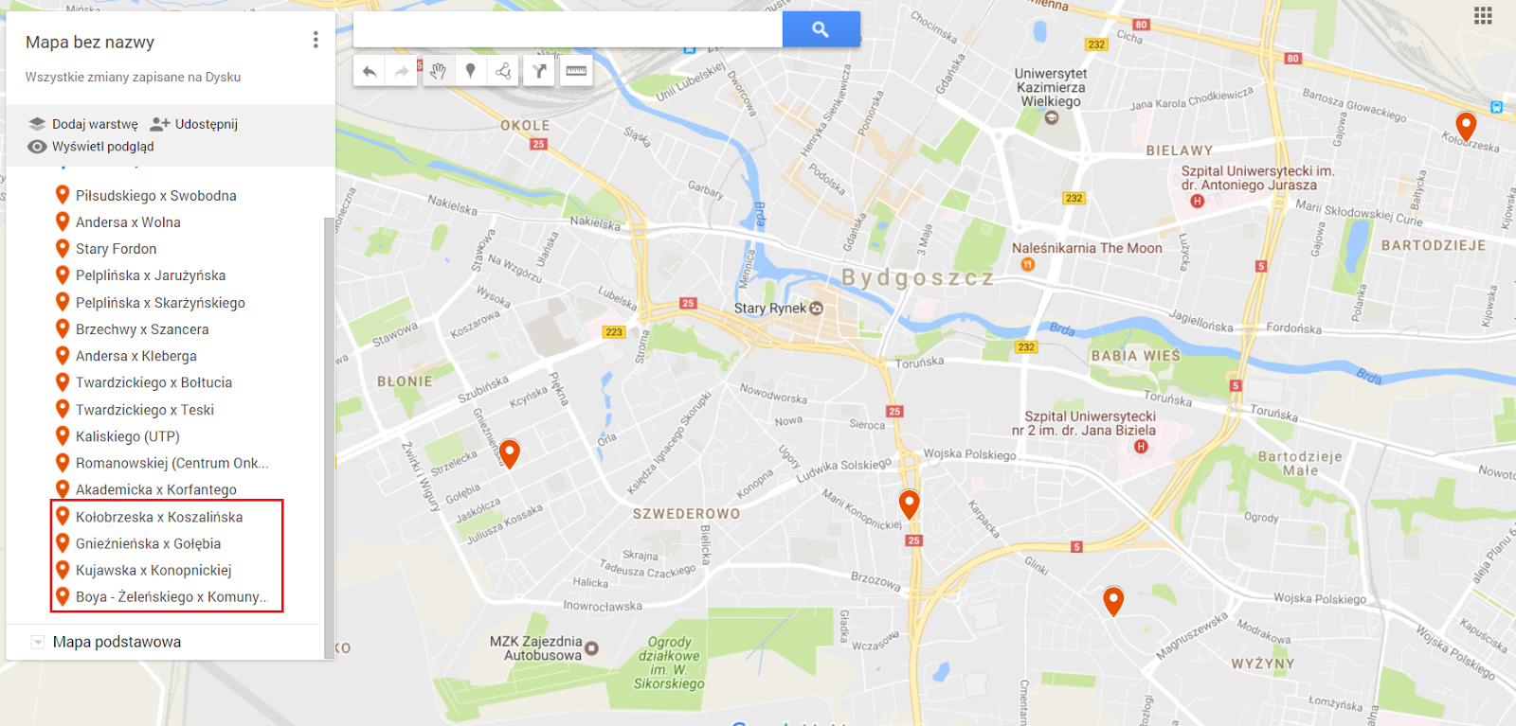Expand the Mapa podstawowa base map arrow

[38, 642]
